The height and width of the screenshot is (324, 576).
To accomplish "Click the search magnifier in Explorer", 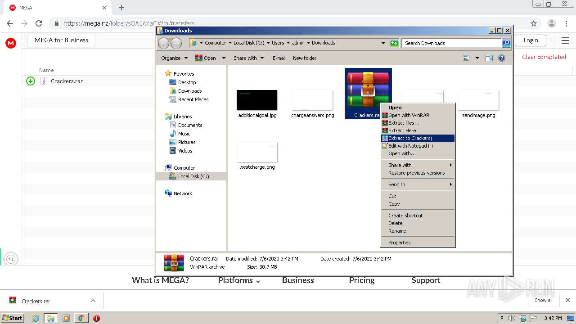I will click(506, 43).
